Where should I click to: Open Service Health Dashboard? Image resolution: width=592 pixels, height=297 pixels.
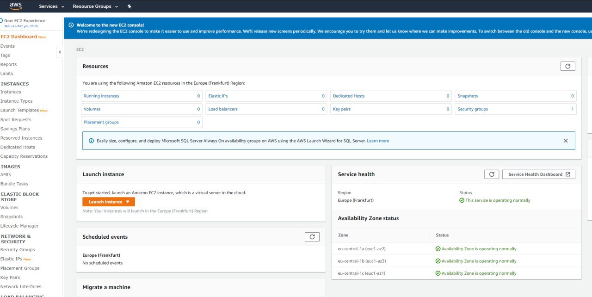(538, 174)
